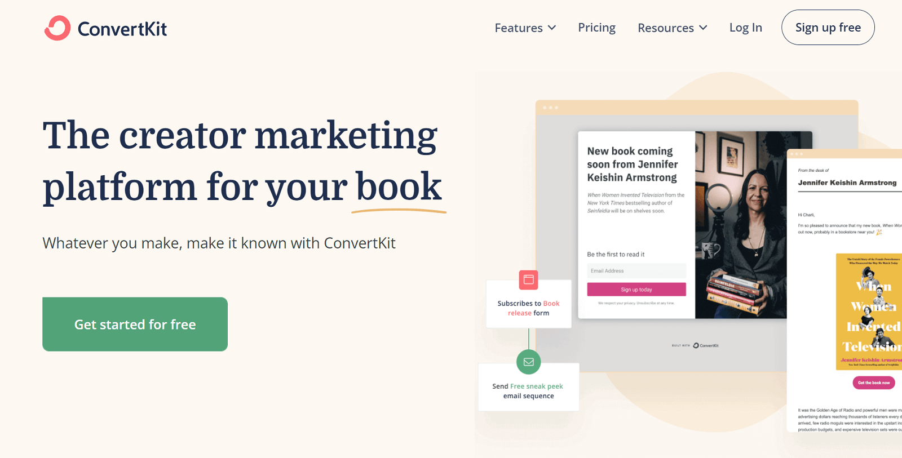Viewport: 902px width, 458px height.
Task: Click the underlined word 'book' in headline
Action: (x=399, y=186)
